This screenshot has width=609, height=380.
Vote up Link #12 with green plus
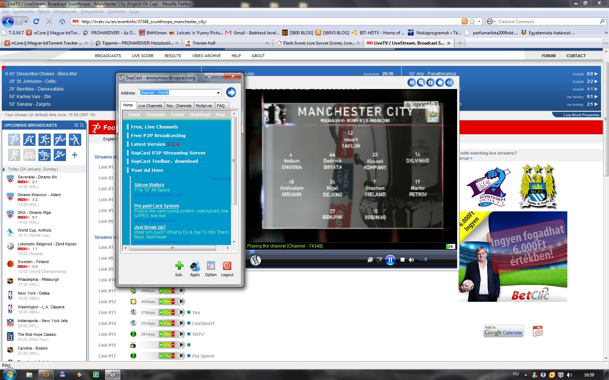click(x=161, y=302)
